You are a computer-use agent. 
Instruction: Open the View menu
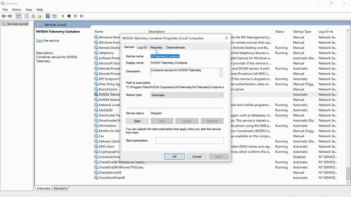pos(29,10)
